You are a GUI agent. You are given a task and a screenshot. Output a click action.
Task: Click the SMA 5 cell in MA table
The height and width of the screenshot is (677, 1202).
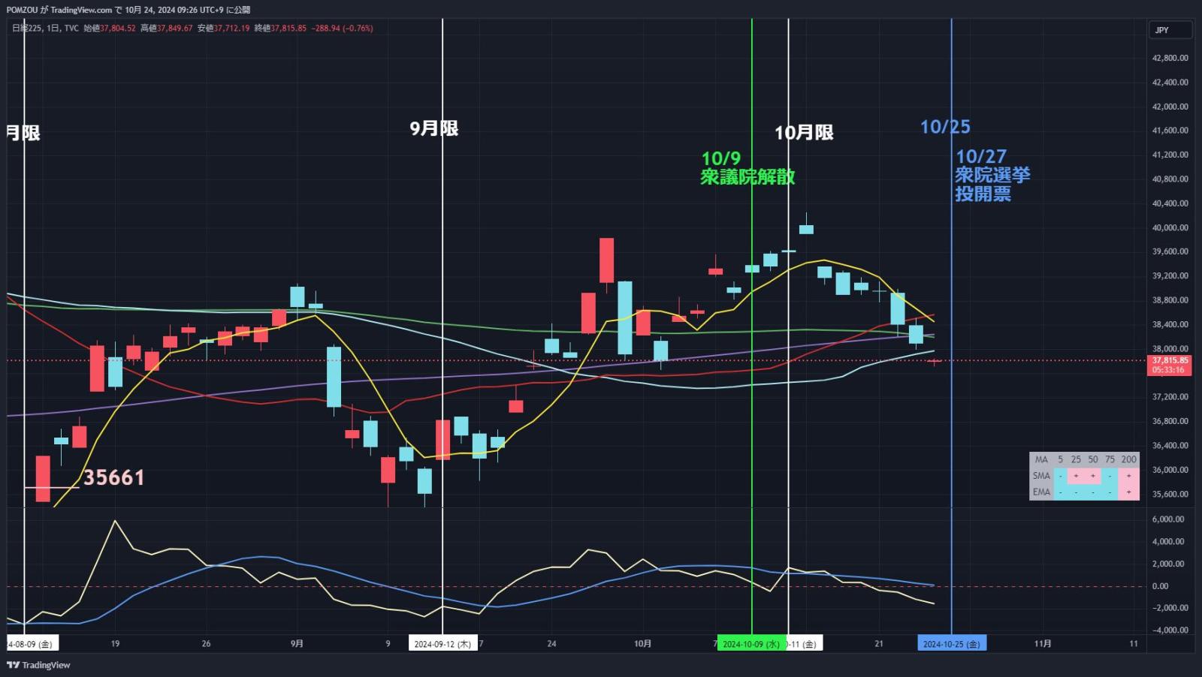[1060, 476]
